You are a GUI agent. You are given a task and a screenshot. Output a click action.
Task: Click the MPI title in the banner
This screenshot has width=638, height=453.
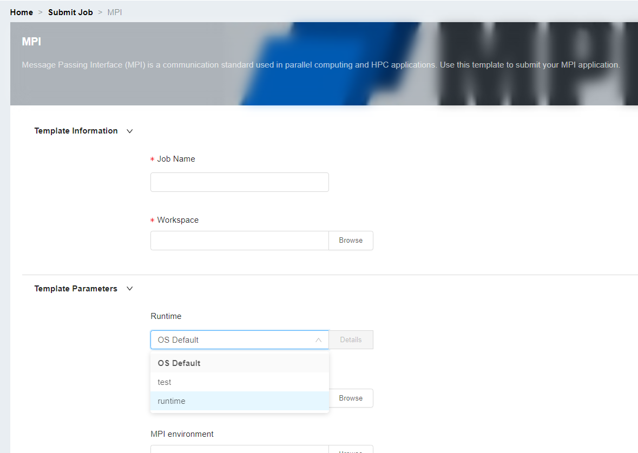click(x=31, y=42)
